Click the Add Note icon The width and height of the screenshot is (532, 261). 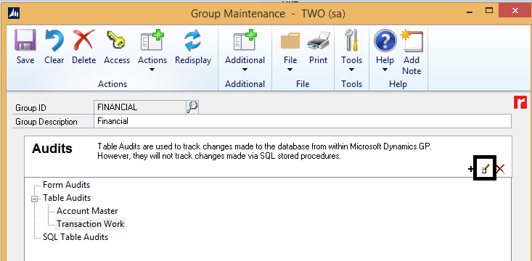click(x=412, y=41)
